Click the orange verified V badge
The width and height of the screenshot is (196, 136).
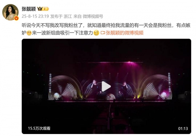click(16, 18)
